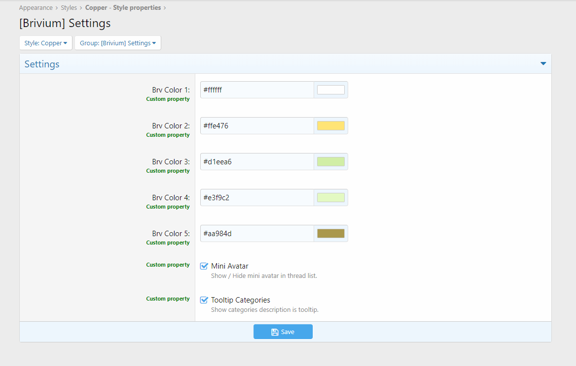Open the yellow Brv Color 2 swatch
Image resolution: width=576 pixels, height=366 pixels.
click(331, 125)
